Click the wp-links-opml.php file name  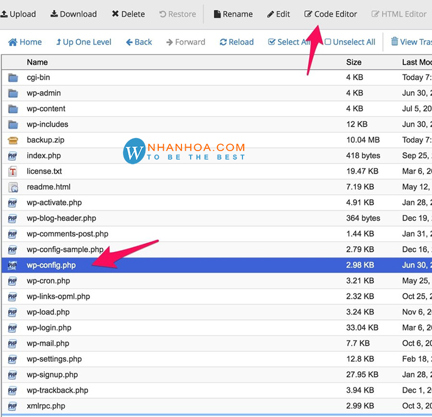[58, 297]
